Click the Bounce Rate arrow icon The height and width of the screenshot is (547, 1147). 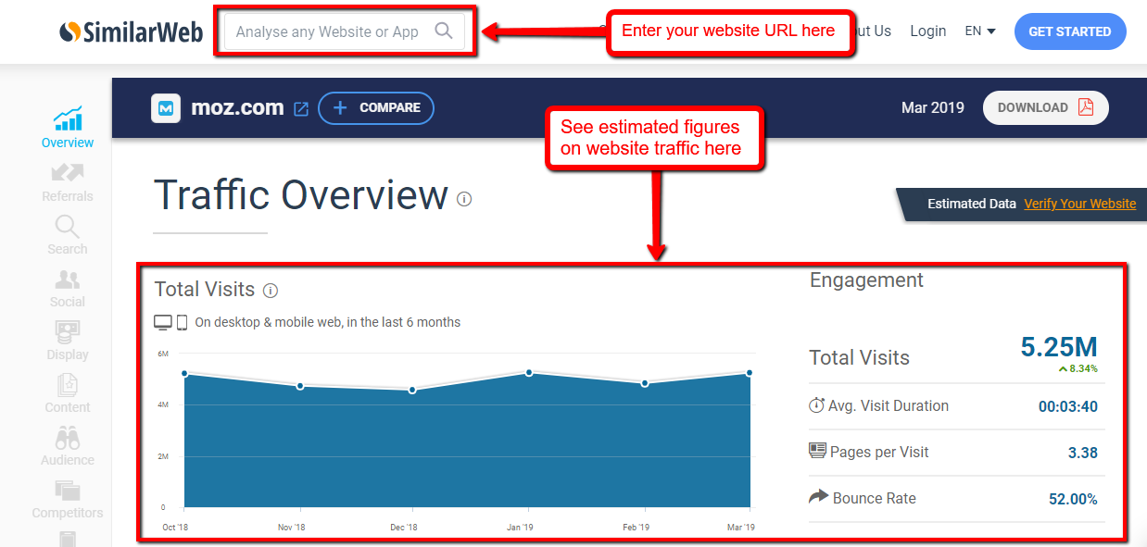pyautogui.click(x=818, y=497)
